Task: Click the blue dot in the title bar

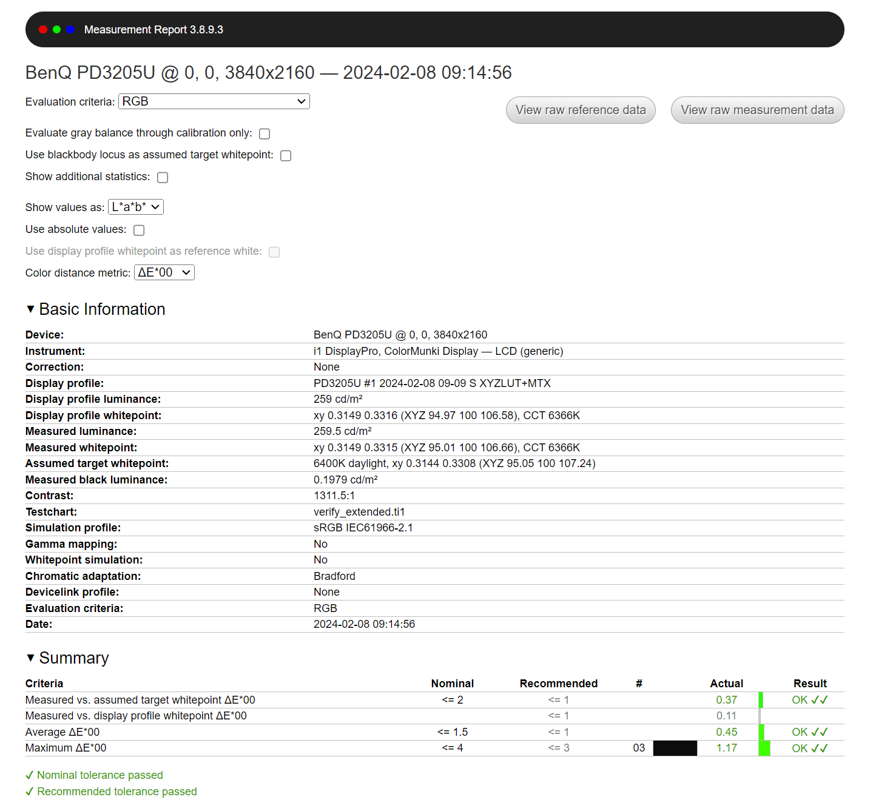Action: coord(71,30)
